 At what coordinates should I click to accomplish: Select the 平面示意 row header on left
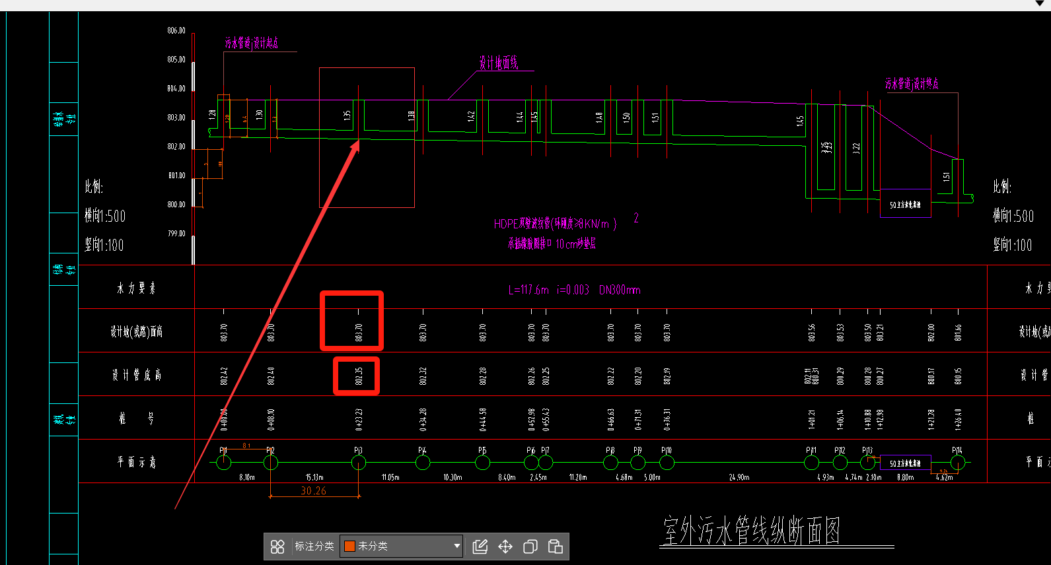(x=137, y=462)
